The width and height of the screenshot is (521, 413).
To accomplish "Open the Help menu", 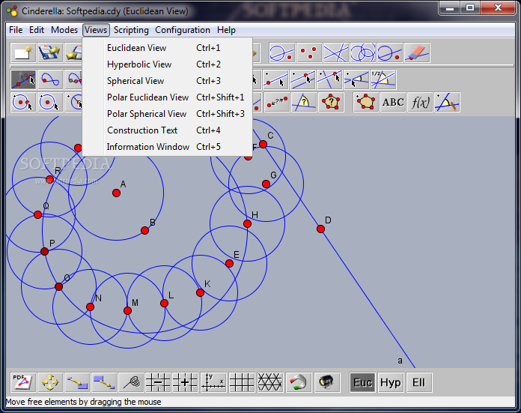I will [226, 30].
